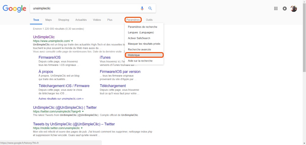The height and width of the screenshot is (145, 306).
Task: Open Tweets by UnSimpleClic – Twitter result
Action: click(x=74, y=124)
